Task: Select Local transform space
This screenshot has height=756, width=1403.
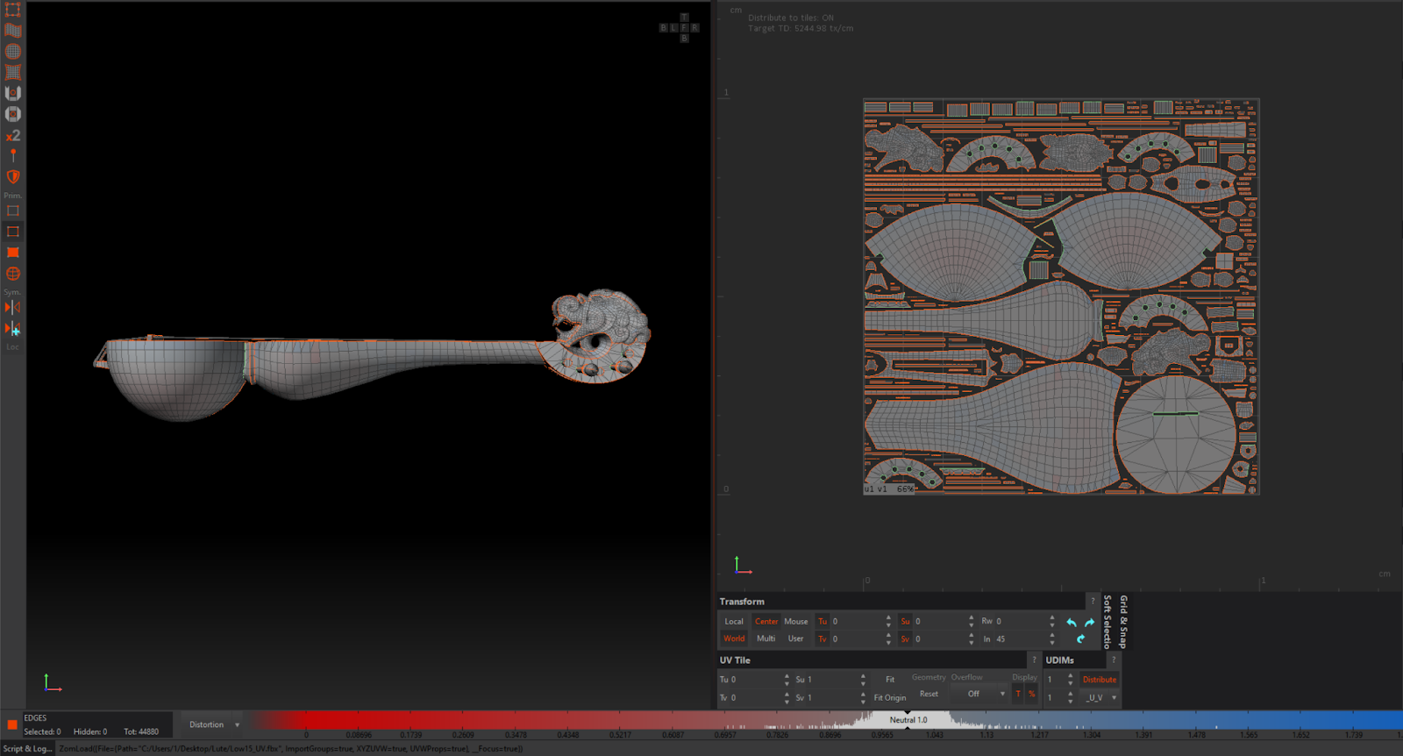Action: coord(734,622)
